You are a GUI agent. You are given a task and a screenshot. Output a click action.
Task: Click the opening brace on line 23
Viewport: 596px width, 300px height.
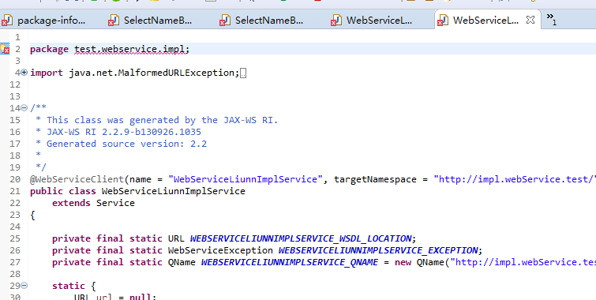[x=32, y=216]
